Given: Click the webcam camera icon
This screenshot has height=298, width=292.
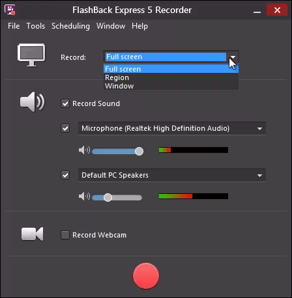Looking at the screenshot, I should [32, 234].
